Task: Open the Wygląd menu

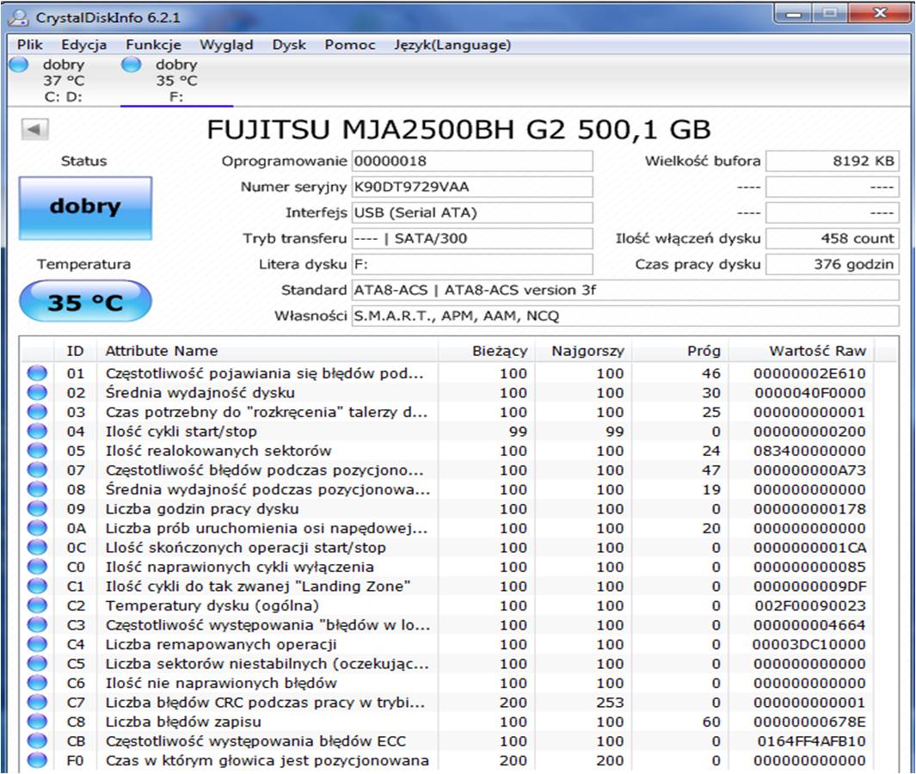Action: (x=227, y=45)
